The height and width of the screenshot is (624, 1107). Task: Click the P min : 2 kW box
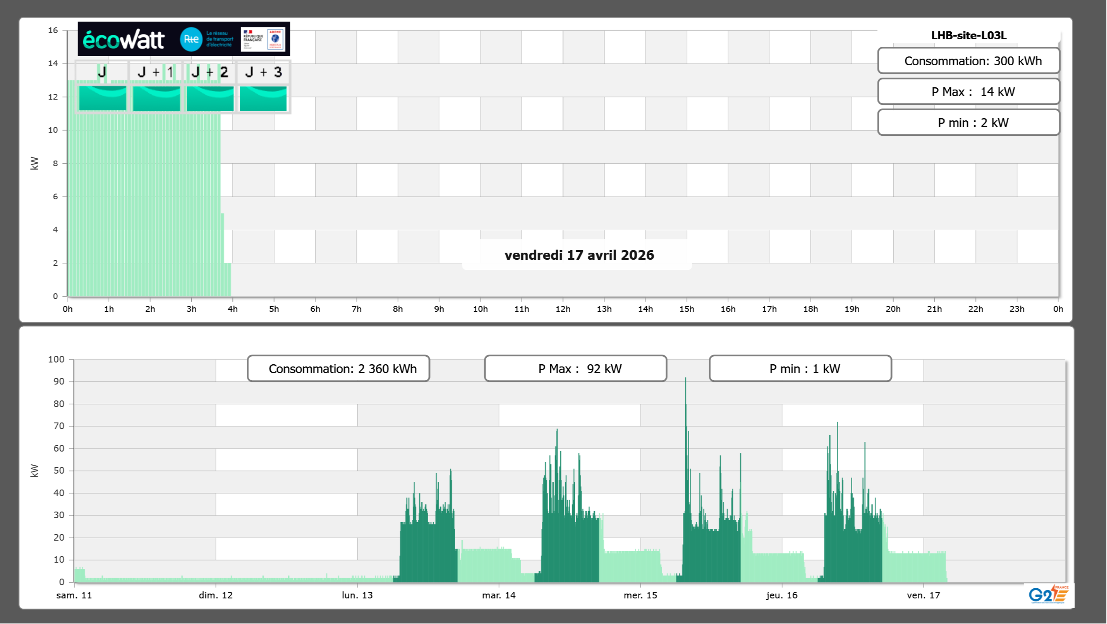click(969, 123)
